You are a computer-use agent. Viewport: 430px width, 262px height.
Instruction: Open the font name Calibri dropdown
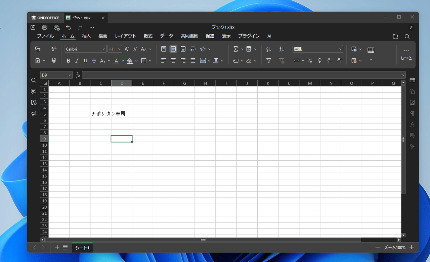coord(104,49)
